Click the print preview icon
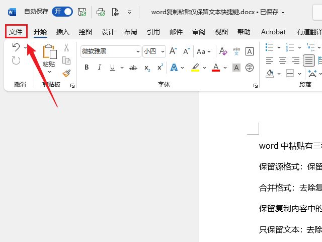 [x=116, y=12]
